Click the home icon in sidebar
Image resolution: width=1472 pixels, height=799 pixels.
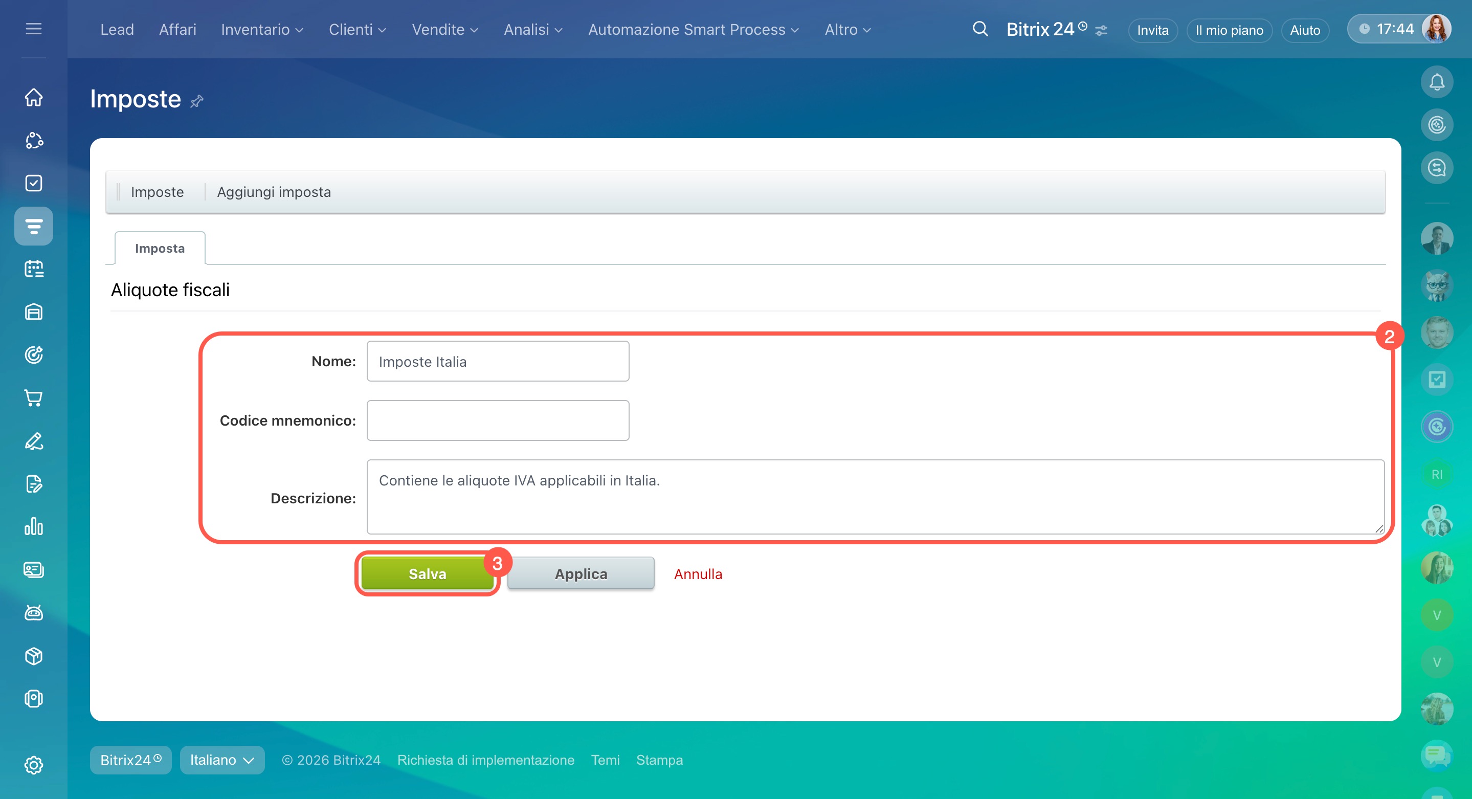[34, 97]
